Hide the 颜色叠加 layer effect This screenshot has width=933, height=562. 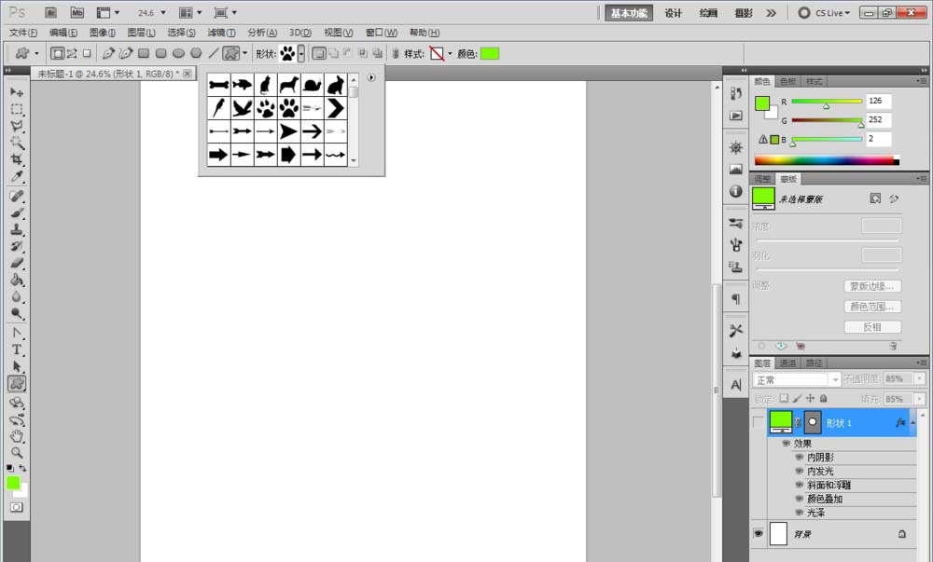tap(800, 499)
